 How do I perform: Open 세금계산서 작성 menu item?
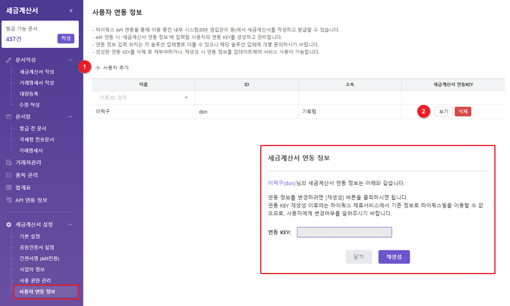(37, 71)
